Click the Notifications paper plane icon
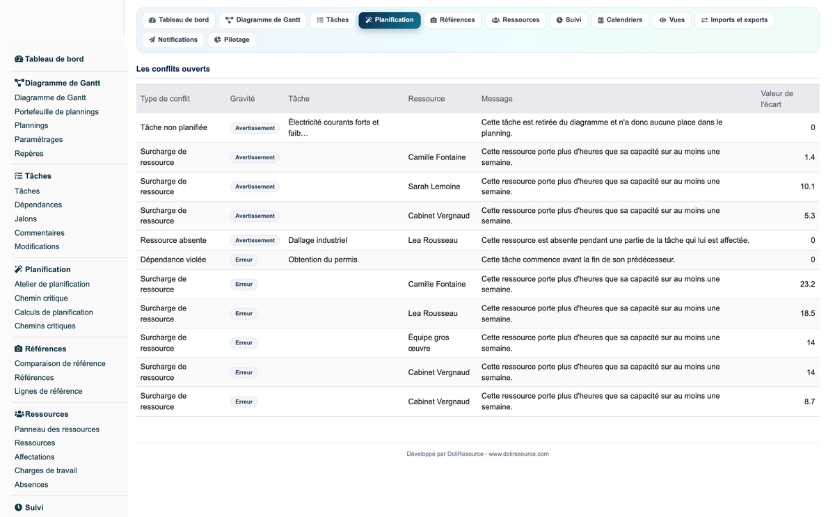This screenshot has width=835, height=517. [152, 40]
